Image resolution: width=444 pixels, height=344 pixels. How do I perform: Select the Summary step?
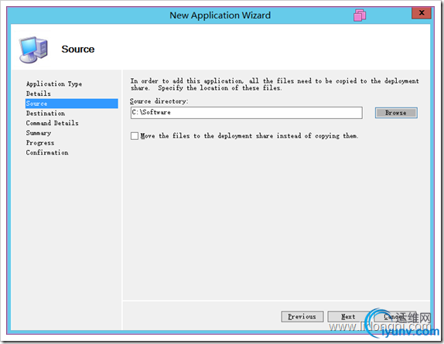point(38,133)
